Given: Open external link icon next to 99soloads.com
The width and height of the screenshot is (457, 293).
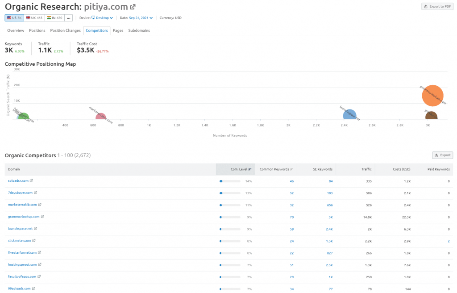Looking at the screenshot, I should tap(33, 289).
